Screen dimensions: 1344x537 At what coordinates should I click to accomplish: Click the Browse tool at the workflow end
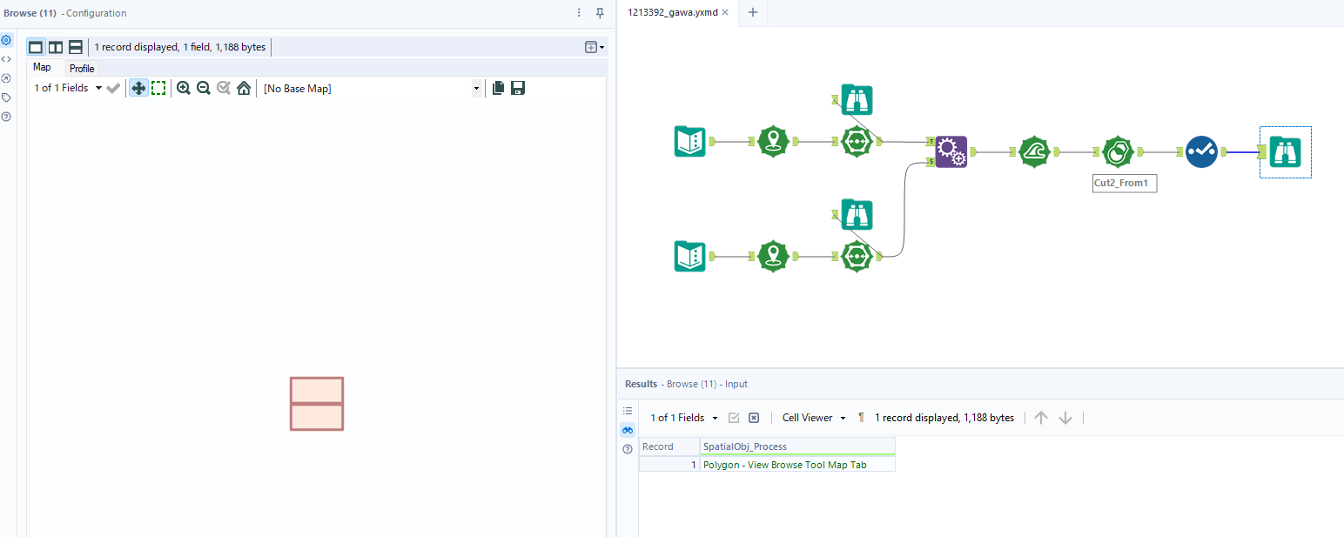coord(1286,151)
